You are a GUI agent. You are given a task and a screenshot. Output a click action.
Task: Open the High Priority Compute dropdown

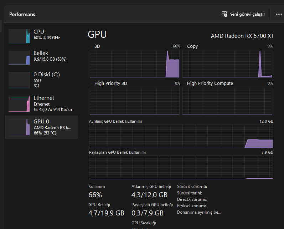click(185, 83)
